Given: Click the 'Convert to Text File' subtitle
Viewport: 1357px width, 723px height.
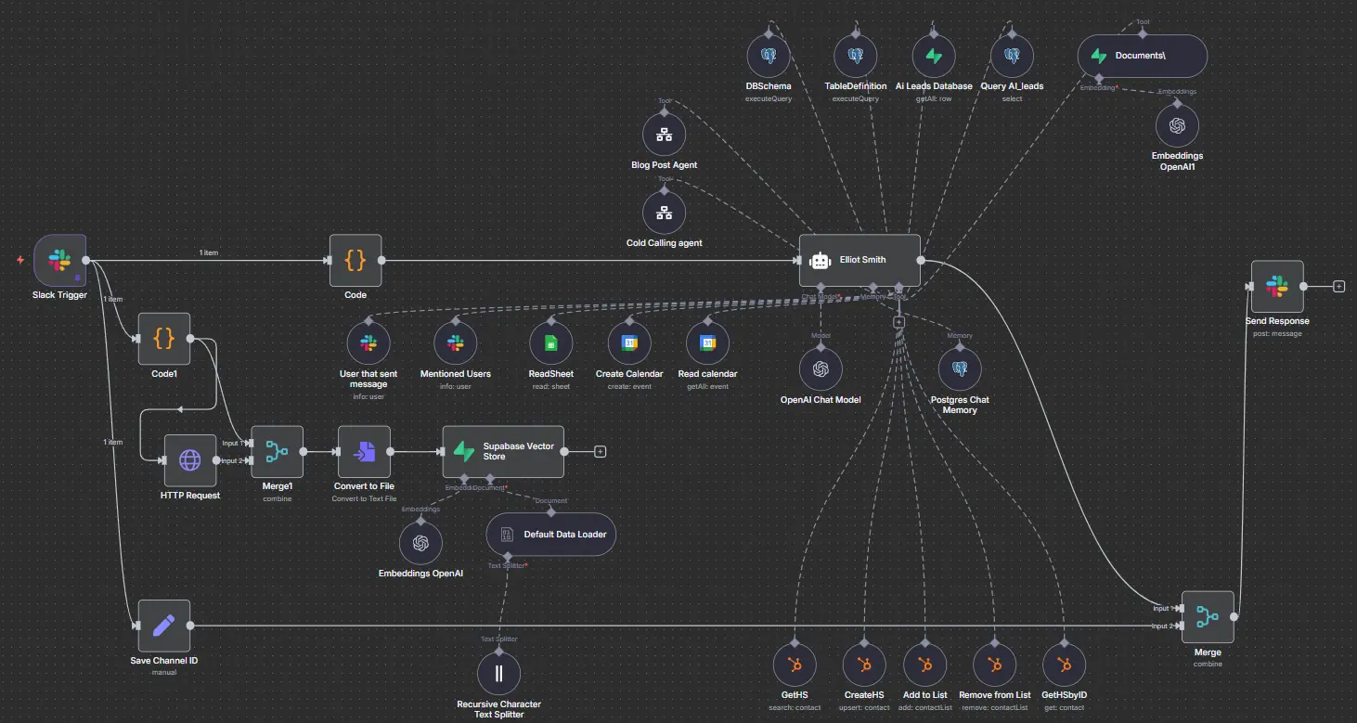Looking at the screenshot, I should click(x=363, y=498).
